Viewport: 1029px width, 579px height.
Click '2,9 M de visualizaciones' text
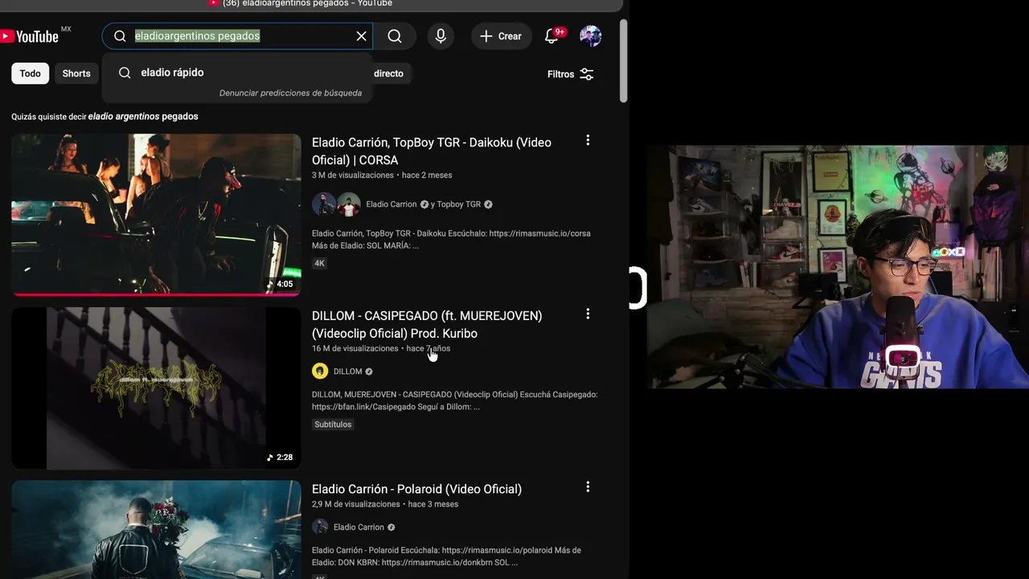coord(356,504)
